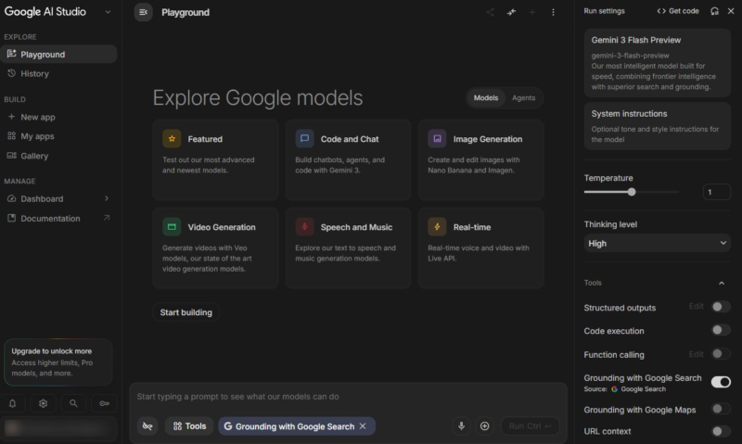742x444 pixels.
Task: Open the System instructions card
Action: 658,126
